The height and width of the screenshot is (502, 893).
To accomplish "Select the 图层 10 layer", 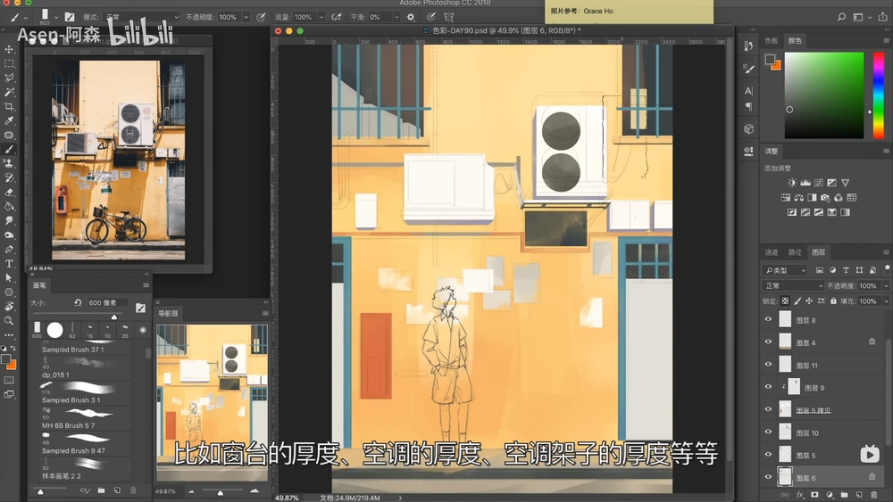I will tap(807, 433).
